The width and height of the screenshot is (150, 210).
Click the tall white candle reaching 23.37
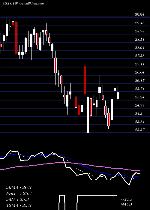pyautogui.click(x=88, y=115)
